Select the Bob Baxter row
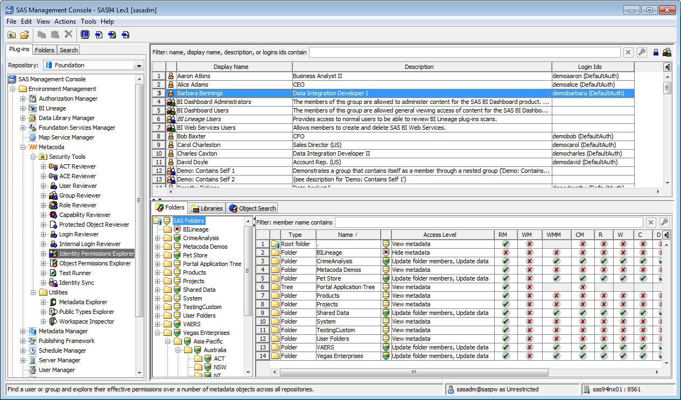Image resolution: width=681 pixels, height=400 pixels. coord(393,136)
